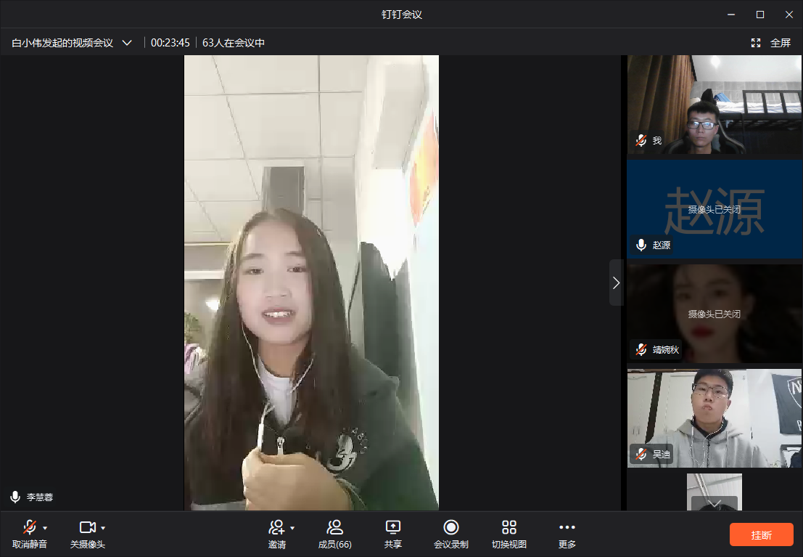Select 赵源 participant tile

point(715,209)
